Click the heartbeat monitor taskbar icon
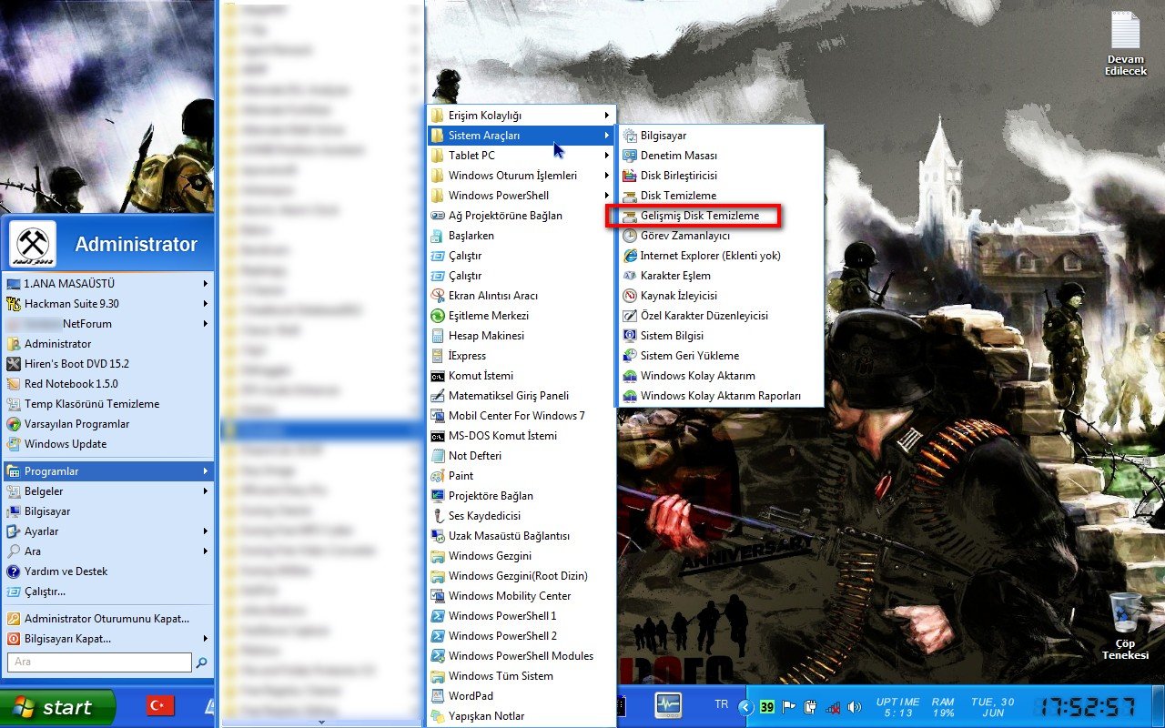This screenshot has width=1165, height=728. click(668, 704)
